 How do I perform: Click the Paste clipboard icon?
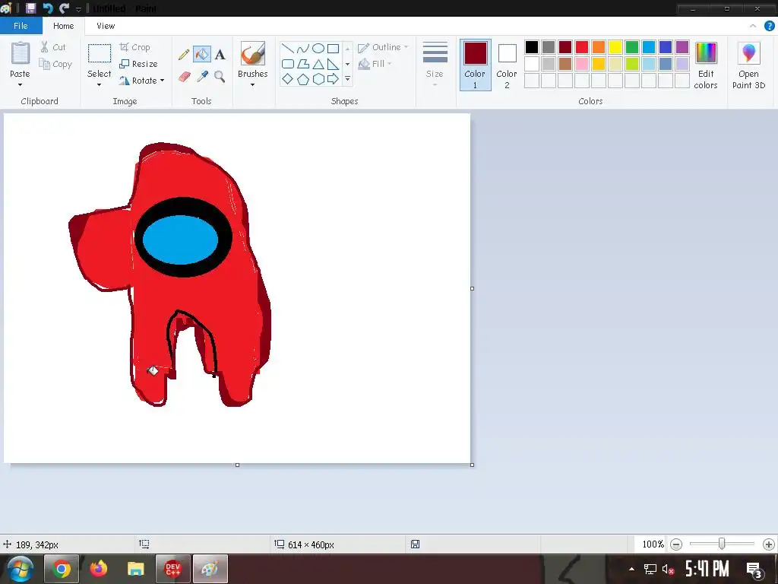tap(21, 53)
